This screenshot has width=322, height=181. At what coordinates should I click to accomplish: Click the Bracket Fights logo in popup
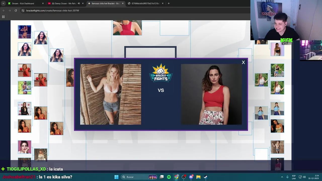tap(161, 73)
